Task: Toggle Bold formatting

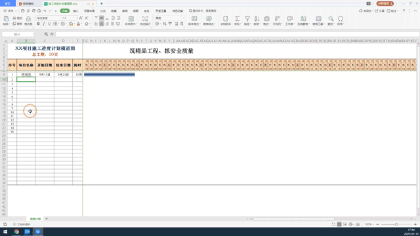Action: (38, 24)
